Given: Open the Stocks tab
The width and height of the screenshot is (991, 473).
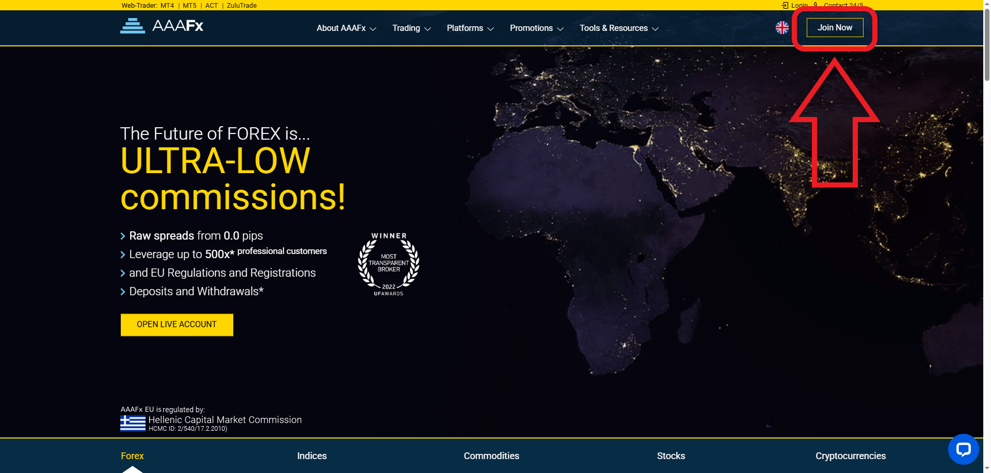Looking at the screenshot, I should [x=671, y=456].
